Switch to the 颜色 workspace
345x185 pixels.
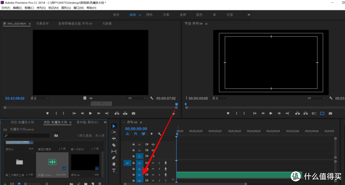click(149, 15)
